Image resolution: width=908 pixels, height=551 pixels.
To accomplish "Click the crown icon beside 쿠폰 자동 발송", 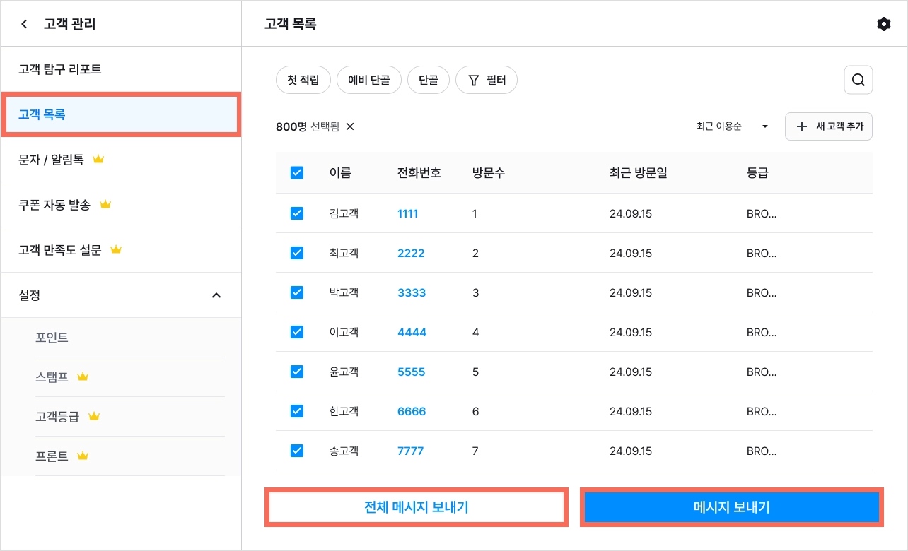I will (x=105, y=205).
